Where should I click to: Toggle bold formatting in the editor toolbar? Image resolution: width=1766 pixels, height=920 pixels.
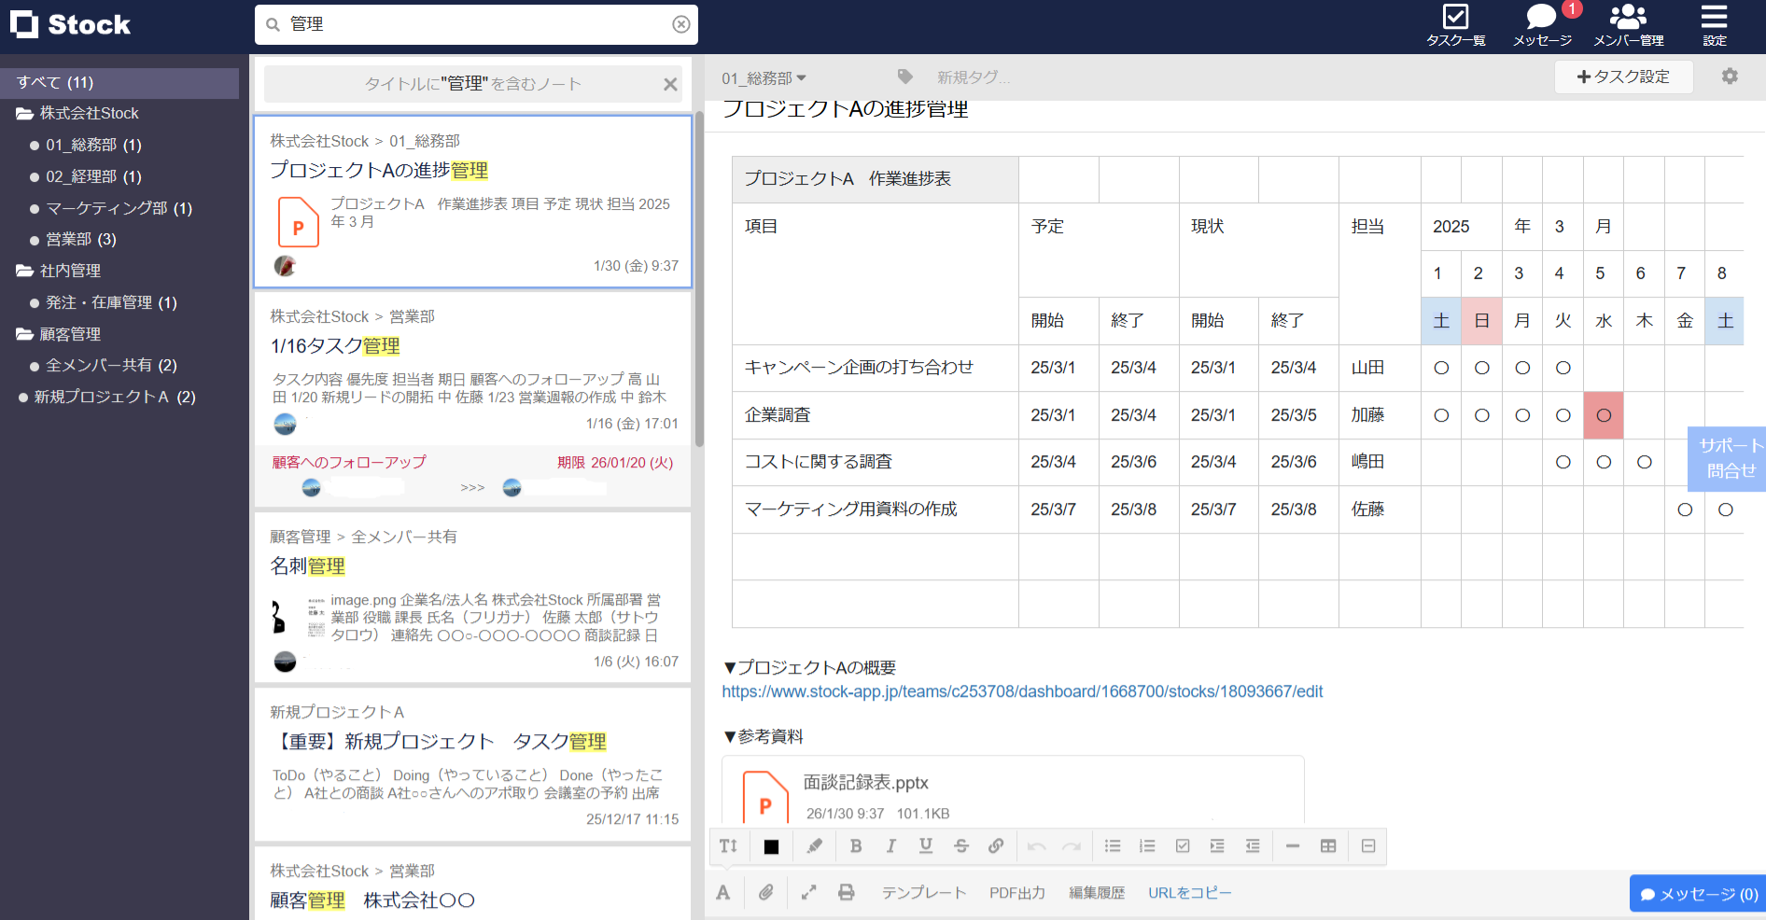(x=856, y=846)
